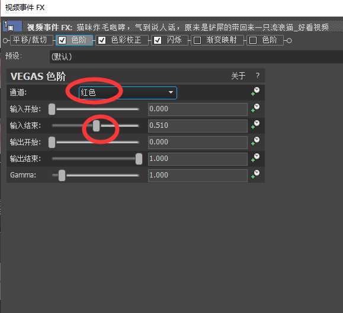This screenshot has height=313, width=343.
Task: Click the animate icon for Gamma
Action: point(255,175)
